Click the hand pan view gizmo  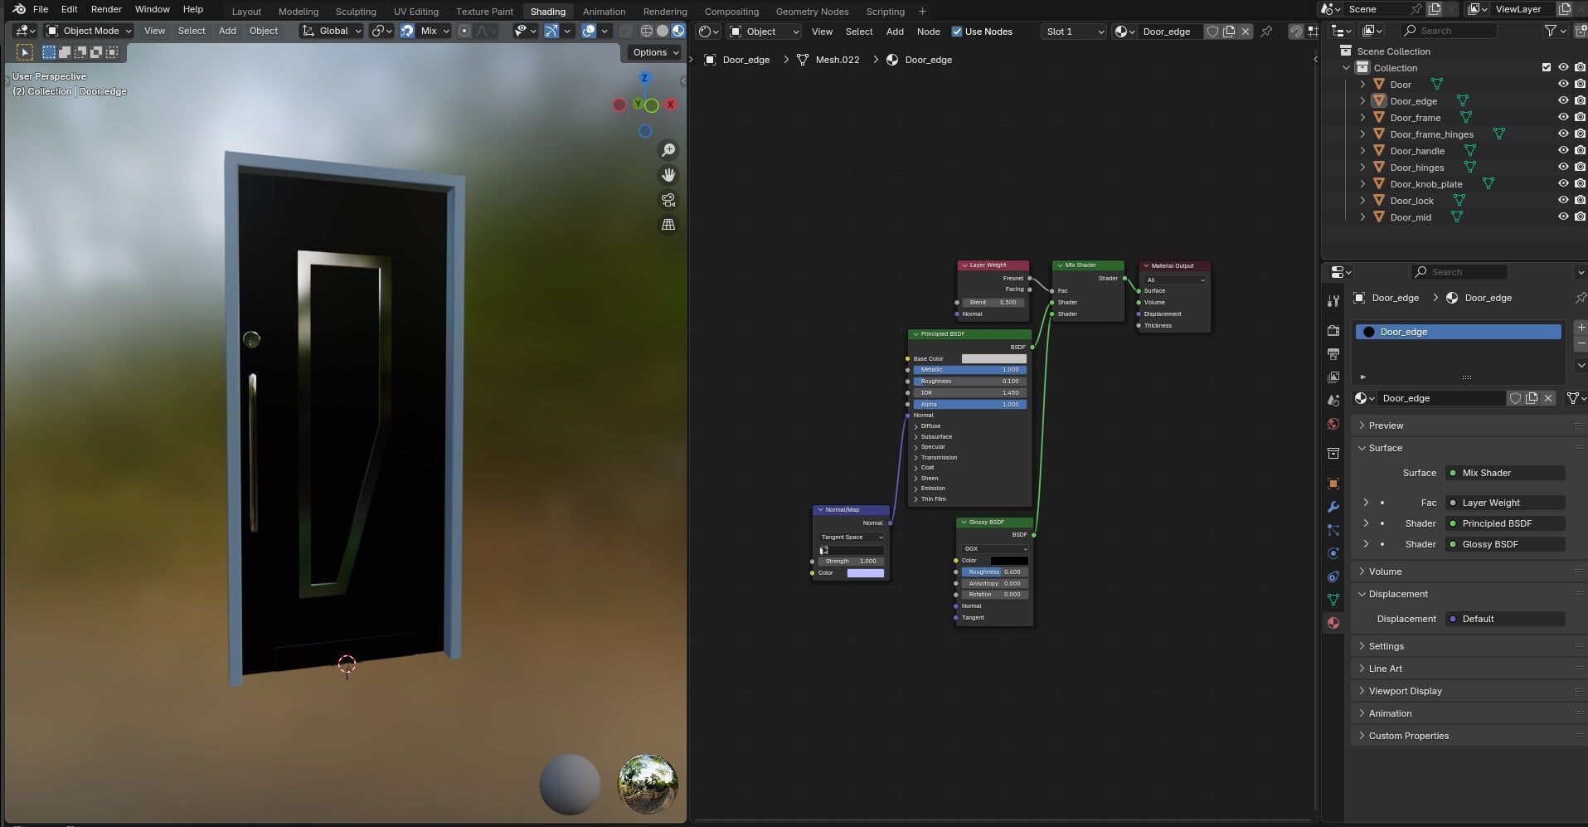(668, 175)
